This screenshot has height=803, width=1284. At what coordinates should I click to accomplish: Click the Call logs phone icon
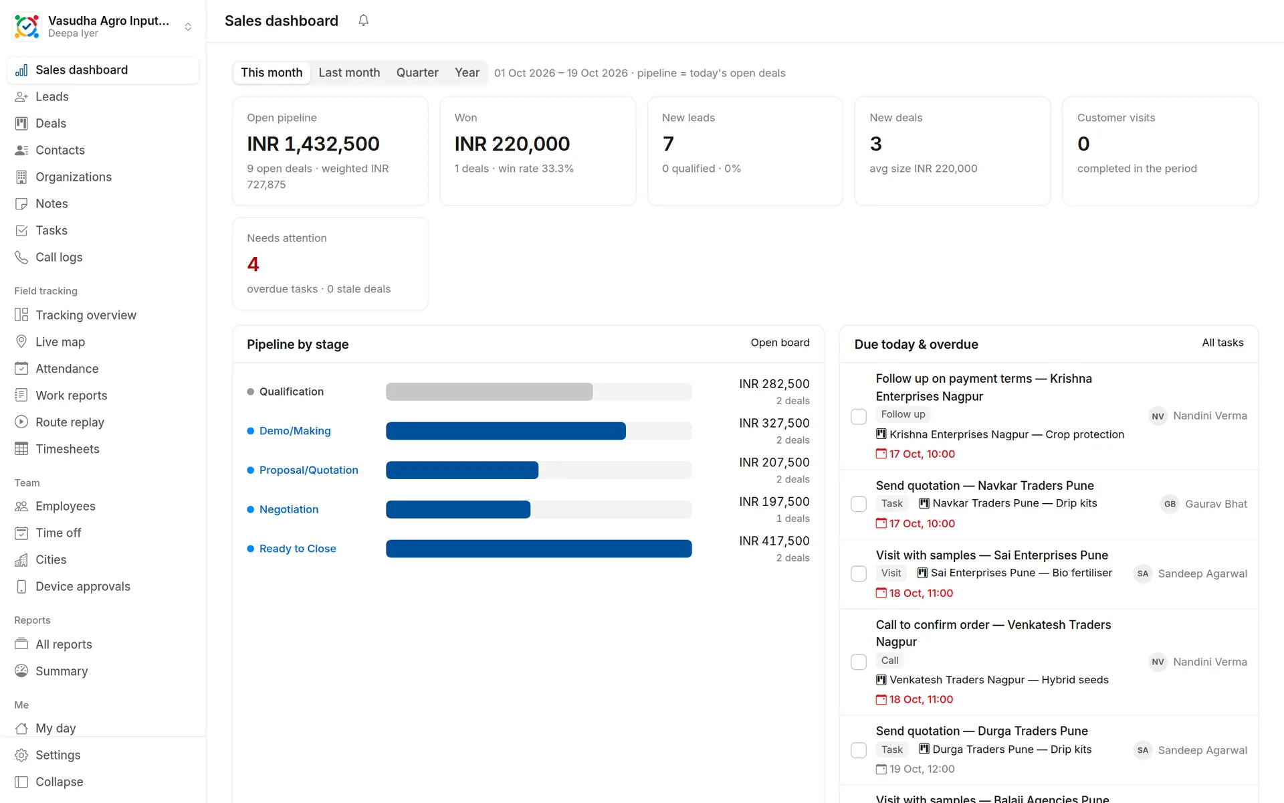coord(21,257)
